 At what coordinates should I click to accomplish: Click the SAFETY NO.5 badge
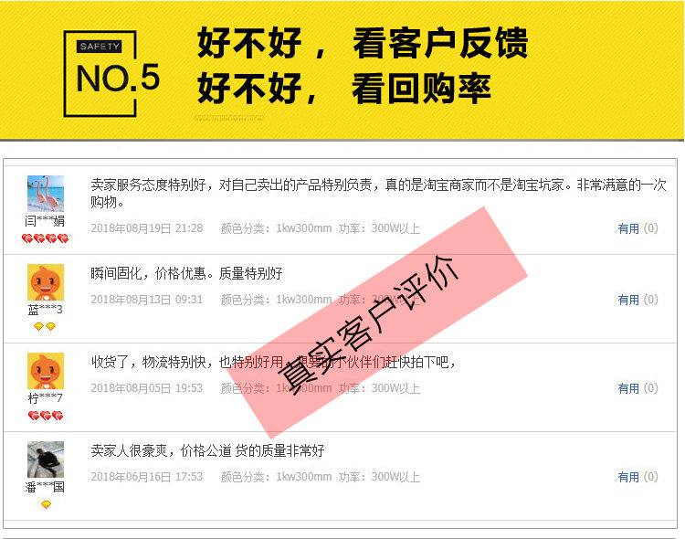(111, 73)
